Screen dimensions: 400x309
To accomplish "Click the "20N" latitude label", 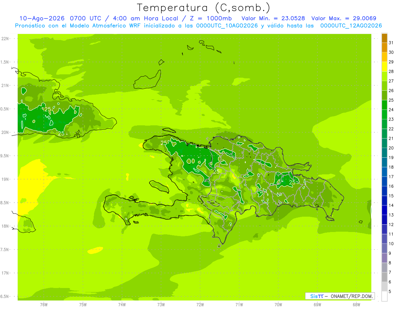I will (x=5, y=132).
